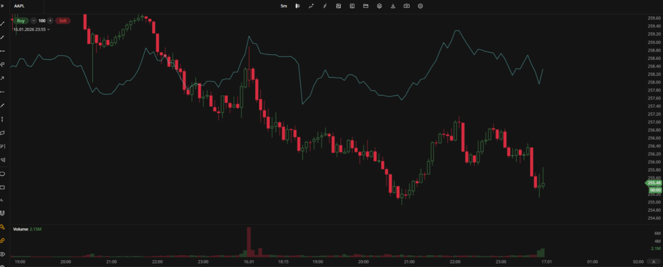Viewport: 663px width, 267px height.
Task: Open the chart layout grid icon
Action: [352, 6]
